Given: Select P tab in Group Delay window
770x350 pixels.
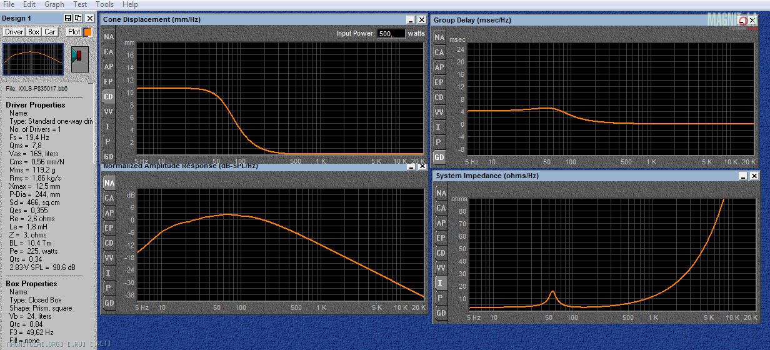Looking at the screenshot, I should click(439, 142).
